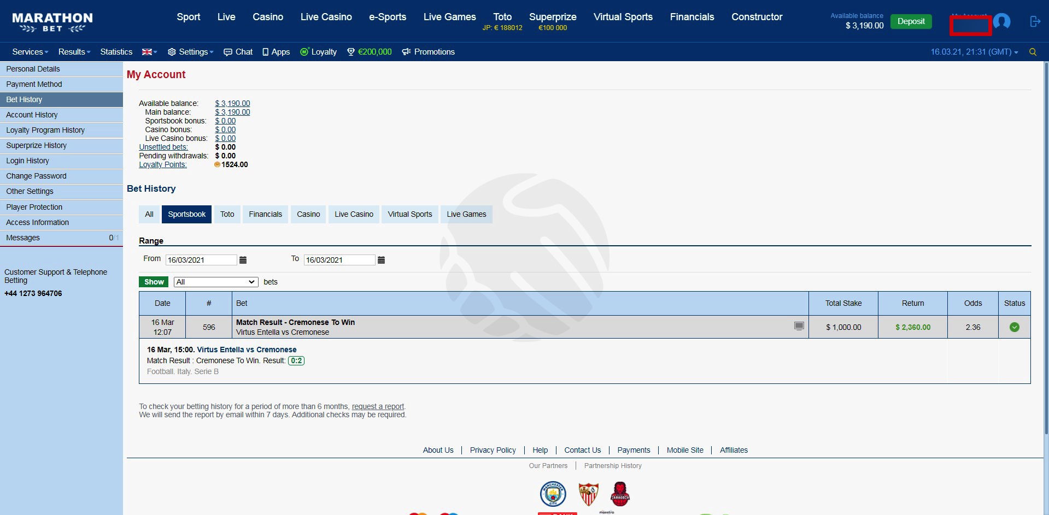Click the Contact Us footer link
This screenshot has width=1049, height=515.
pos(582,450)
